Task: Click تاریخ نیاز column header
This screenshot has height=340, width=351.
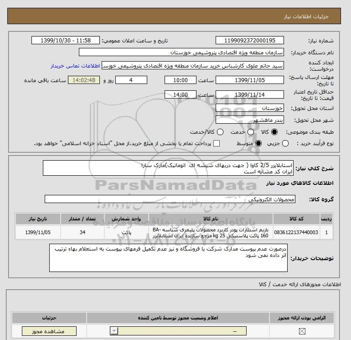Action: pos(38,219)
